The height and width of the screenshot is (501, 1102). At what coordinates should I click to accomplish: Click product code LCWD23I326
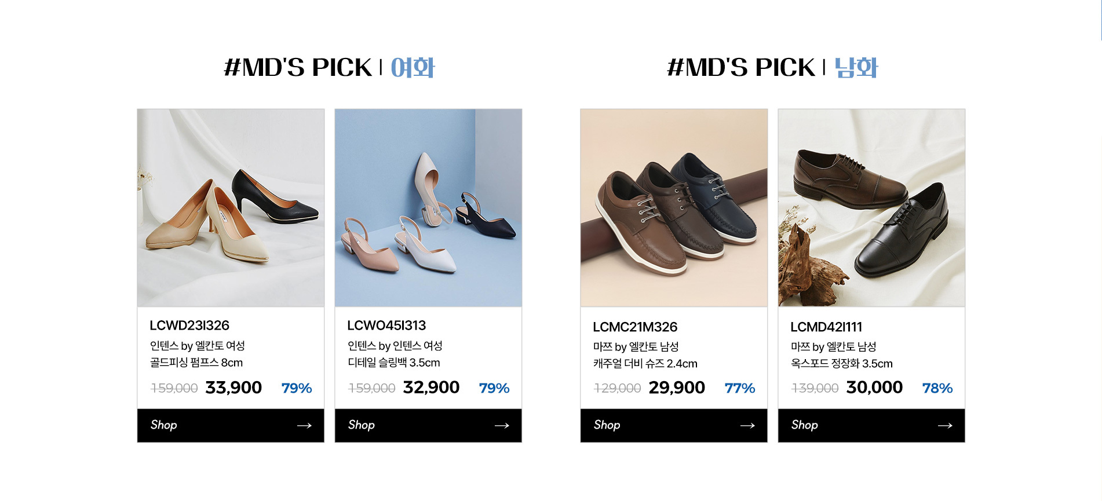click(x=189, y=326)
